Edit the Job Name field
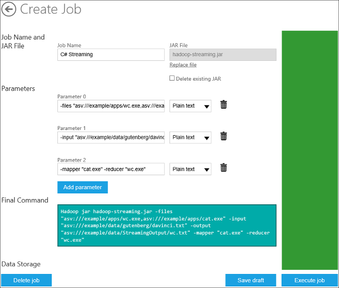The height and width of the screenshot is (288, 339). click(111, 55)
